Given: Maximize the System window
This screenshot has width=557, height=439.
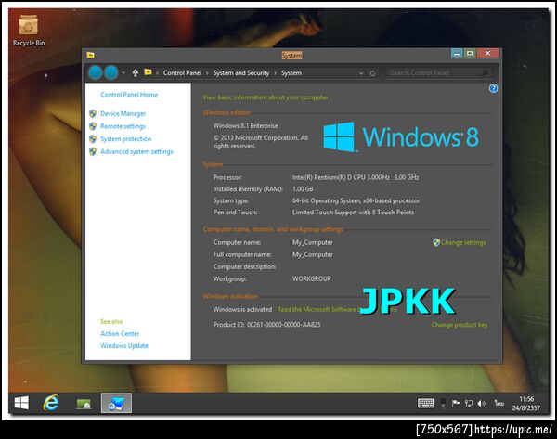Looking at the screenshot, I should click(470, 53).
